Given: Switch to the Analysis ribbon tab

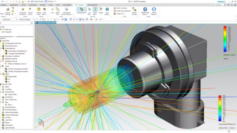Looking at the screenshot, I should coord(3,5).
